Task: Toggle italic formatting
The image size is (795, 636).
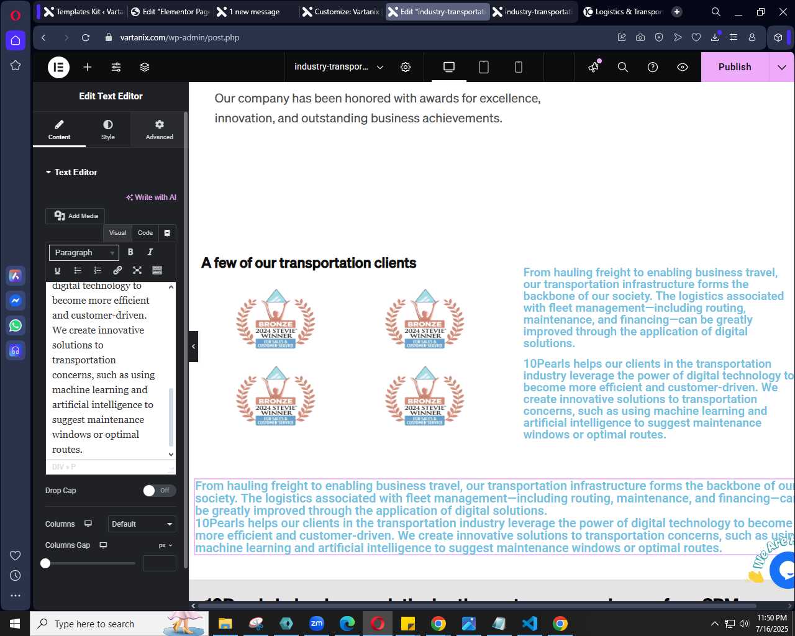Action: click(x=150, y=252)
